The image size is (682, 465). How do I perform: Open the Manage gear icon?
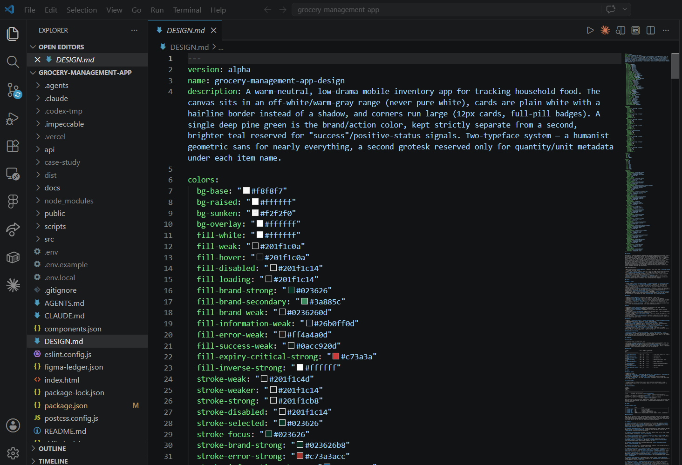[x=13, y=453]
